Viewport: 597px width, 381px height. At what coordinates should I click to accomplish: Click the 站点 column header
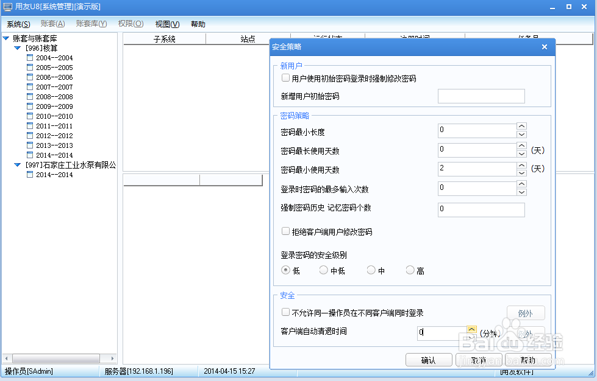click(x=248, y=39)
